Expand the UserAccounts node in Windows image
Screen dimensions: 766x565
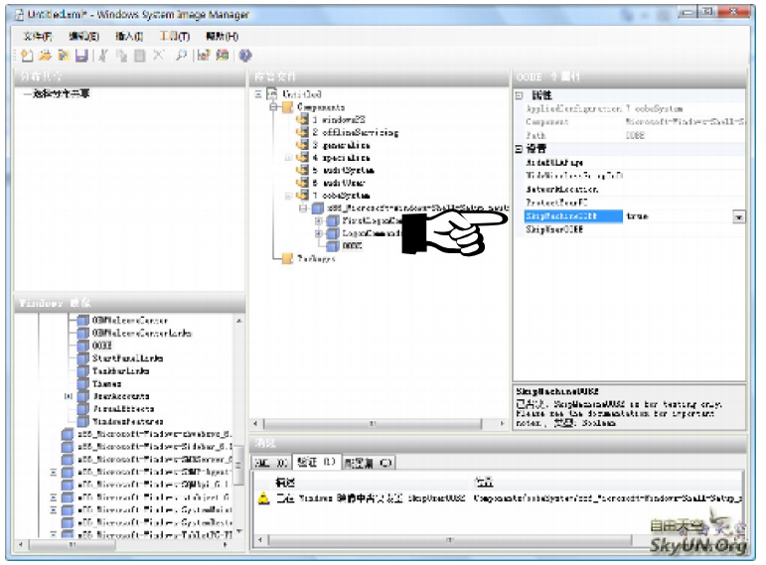point(69,396)
